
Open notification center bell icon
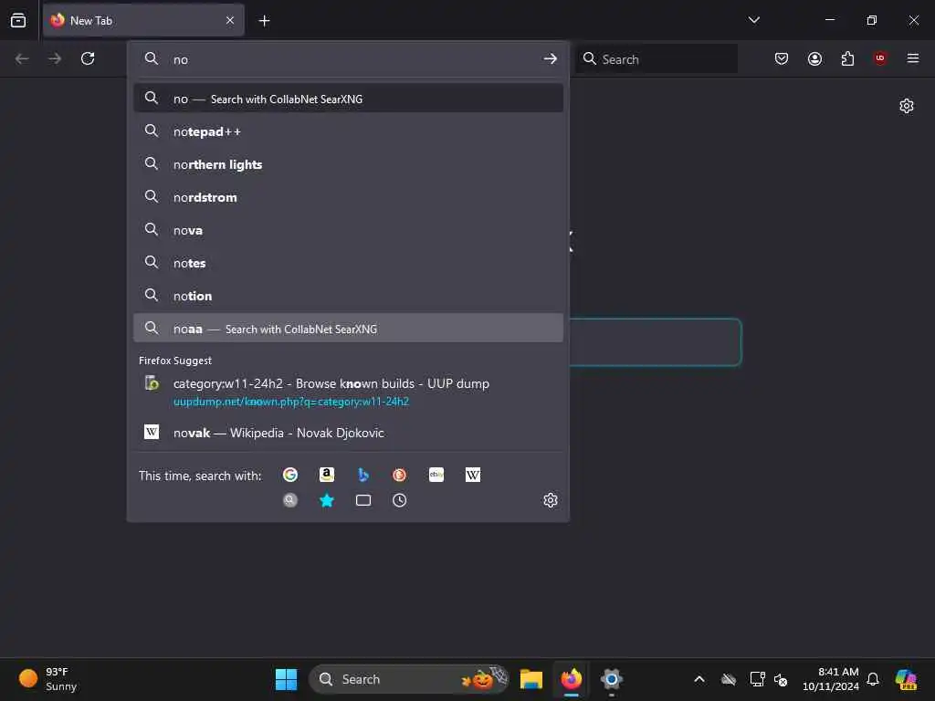coord(873,679)
